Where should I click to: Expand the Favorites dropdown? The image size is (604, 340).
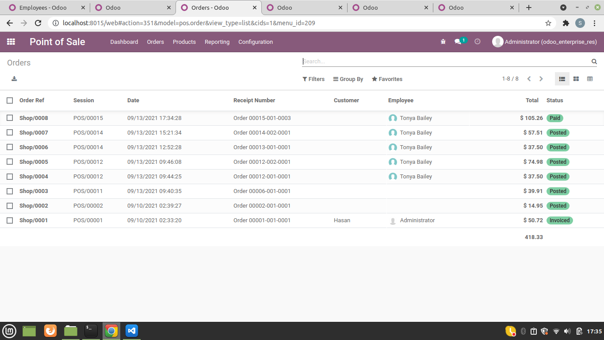click(x=387, y=79)
